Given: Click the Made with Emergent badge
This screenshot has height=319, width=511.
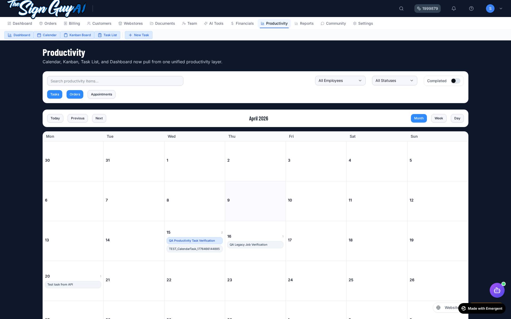Looking at the screenshot, I should pyautogui.click(x=482, y=308).
